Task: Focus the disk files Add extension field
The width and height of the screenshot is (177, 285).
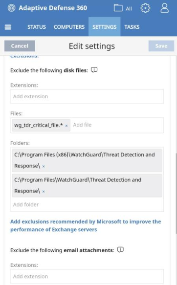Action: click(87, 96)
